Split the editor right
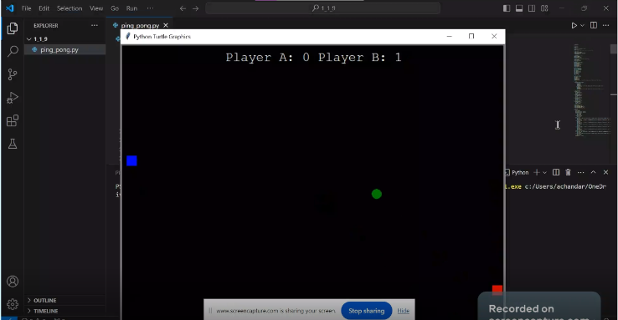Image resolution: width=618 pixels, height=320 pixels. 593,25
